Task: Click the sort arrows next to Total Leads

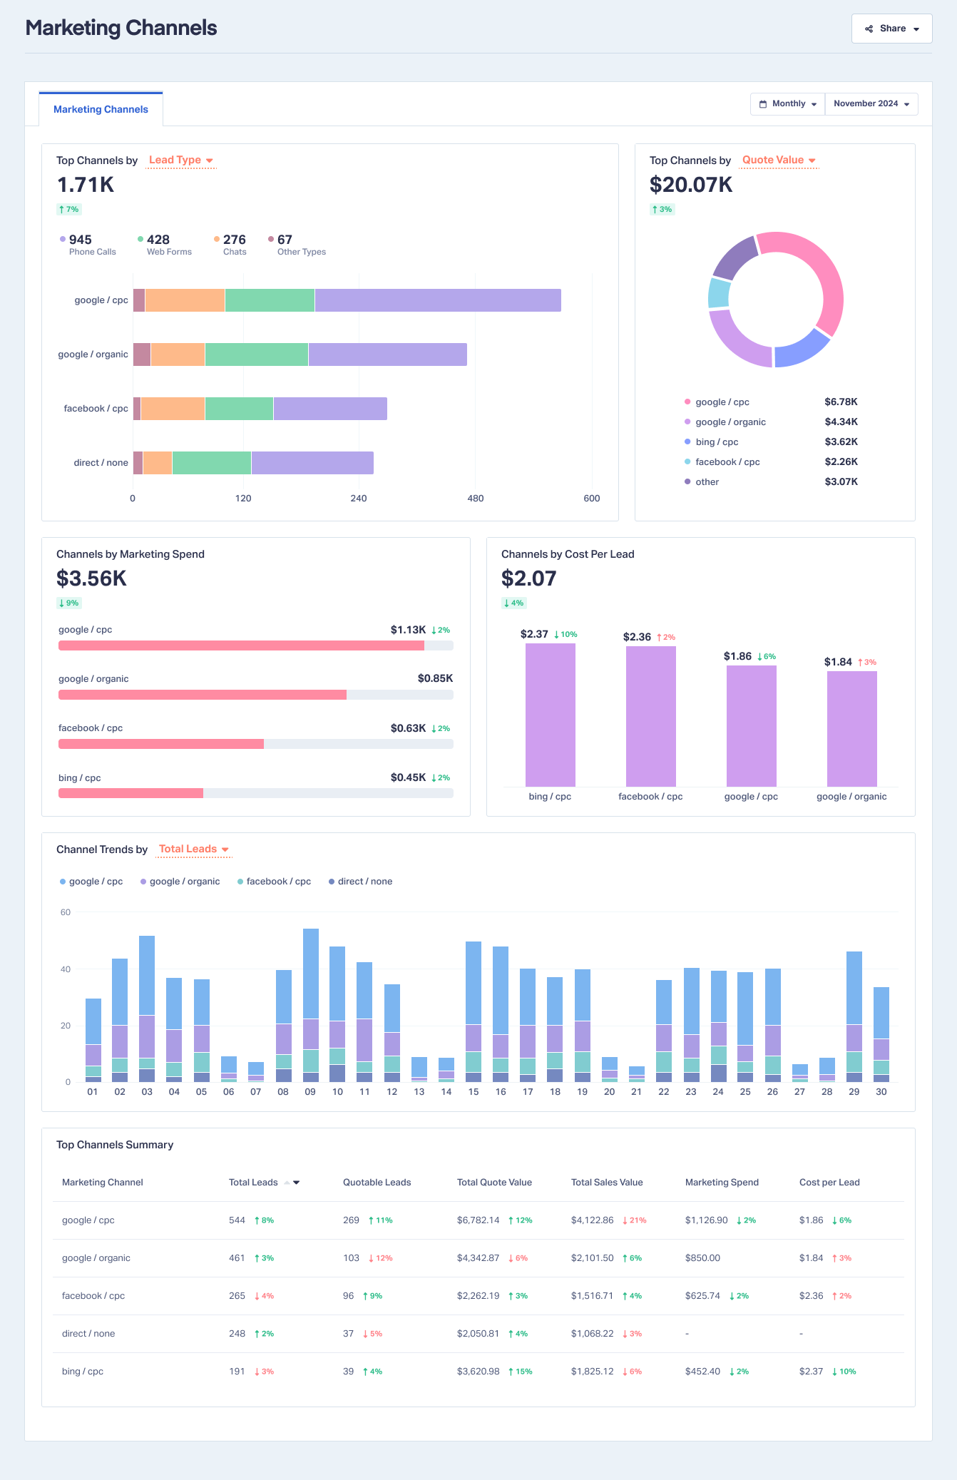Action: click(292, 1183)
